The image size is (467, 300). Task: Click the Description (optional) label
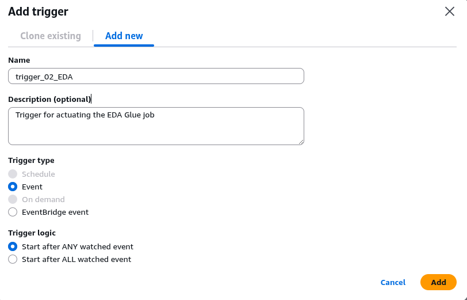point(49,99)
